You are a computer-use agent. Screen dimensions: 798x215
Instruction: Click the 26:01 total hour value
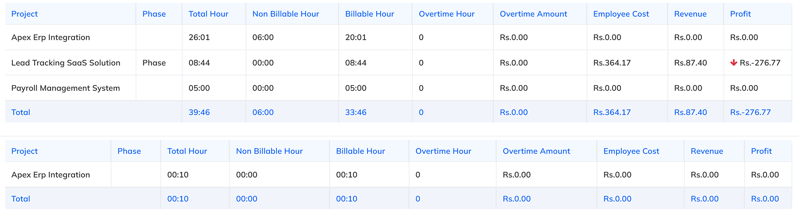199,37
